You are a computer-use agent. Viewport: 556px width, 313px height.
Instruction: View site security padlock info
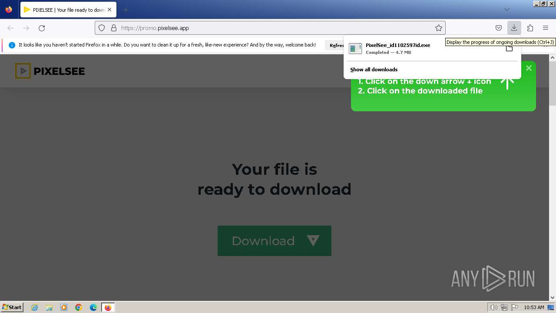coord(114,28)
